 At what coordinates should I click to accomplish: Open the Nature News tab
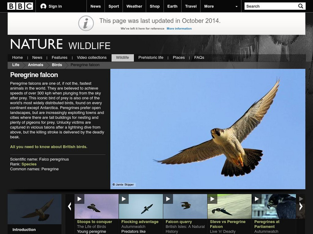click(x=37, y=57)
